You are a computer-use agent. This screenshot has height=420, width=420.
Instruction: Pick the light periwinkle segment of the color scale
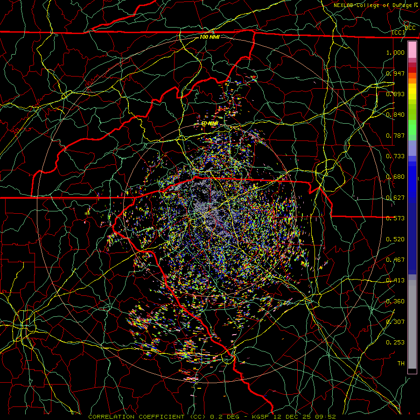pos(412,148)
